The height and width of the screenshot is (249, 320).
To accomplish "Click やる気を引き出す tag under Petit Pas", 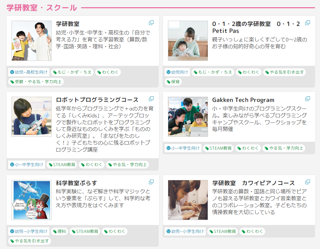I will (285, 72).
